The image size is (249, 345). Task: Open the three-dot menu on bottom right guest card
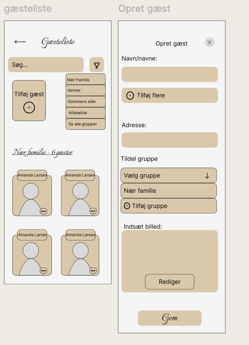(x=93, y=271)
